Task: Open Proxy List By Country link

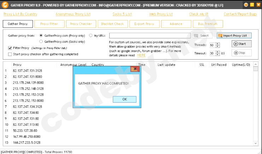Action: click(21, 14)
